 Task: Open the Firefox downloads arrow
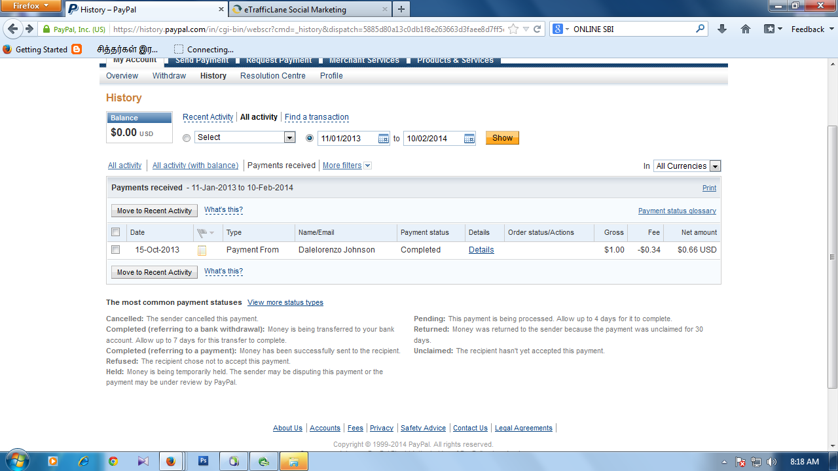coord(722,29)
